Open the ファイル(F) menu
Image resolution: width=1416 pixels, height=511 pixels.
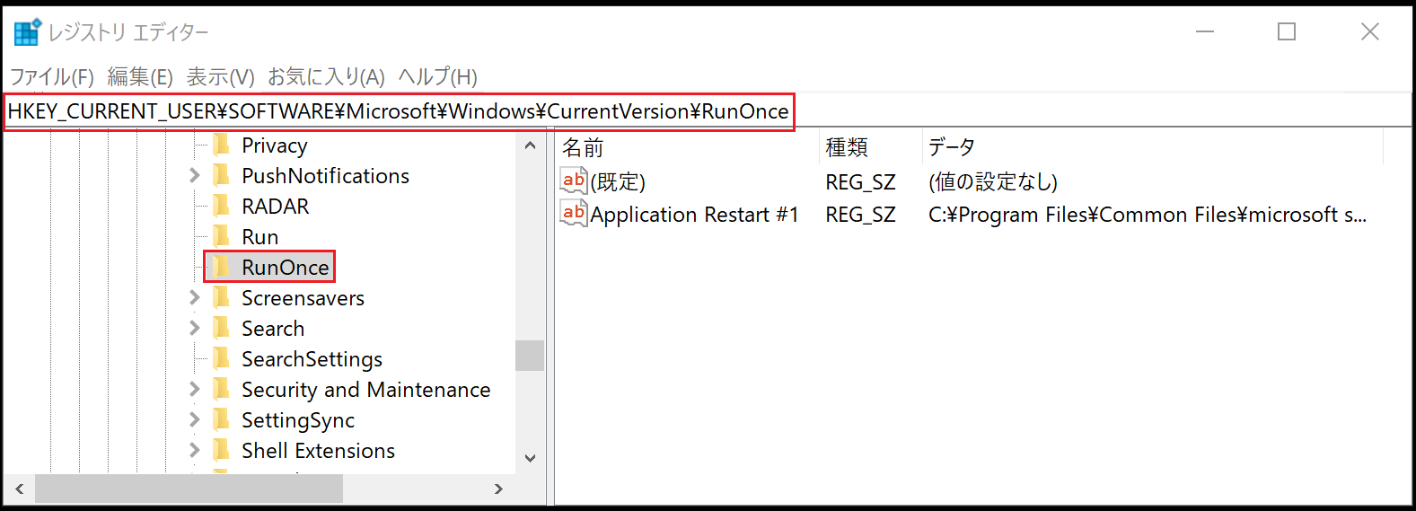(x=52, y=77)
